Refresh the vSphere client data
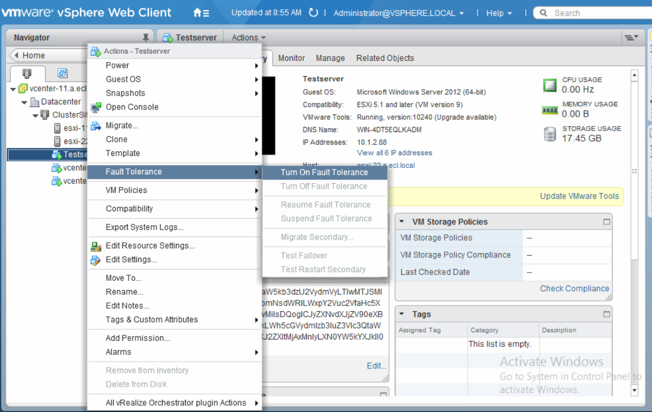Image resolution: width=652 pixels, height=412 pixels. pos(313,13)
